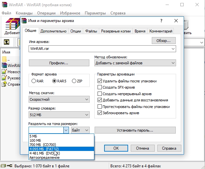Choose '4 481 МБ (DVD+R)' volume size

pos(61,153)
